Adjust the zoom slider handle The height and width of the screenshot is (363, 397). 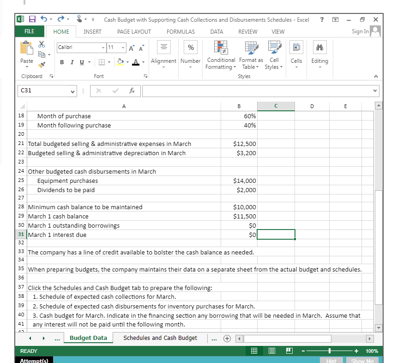pos(330,351)
